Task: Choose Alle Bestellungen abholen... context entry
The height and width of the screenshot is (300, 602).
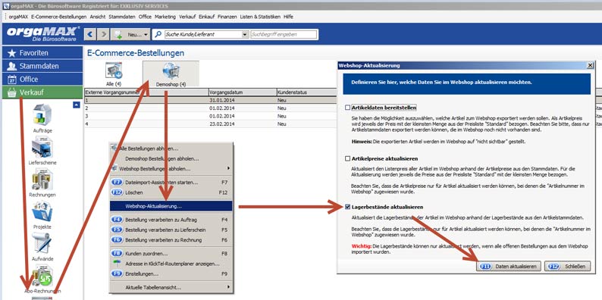Action: pos(171,148)
